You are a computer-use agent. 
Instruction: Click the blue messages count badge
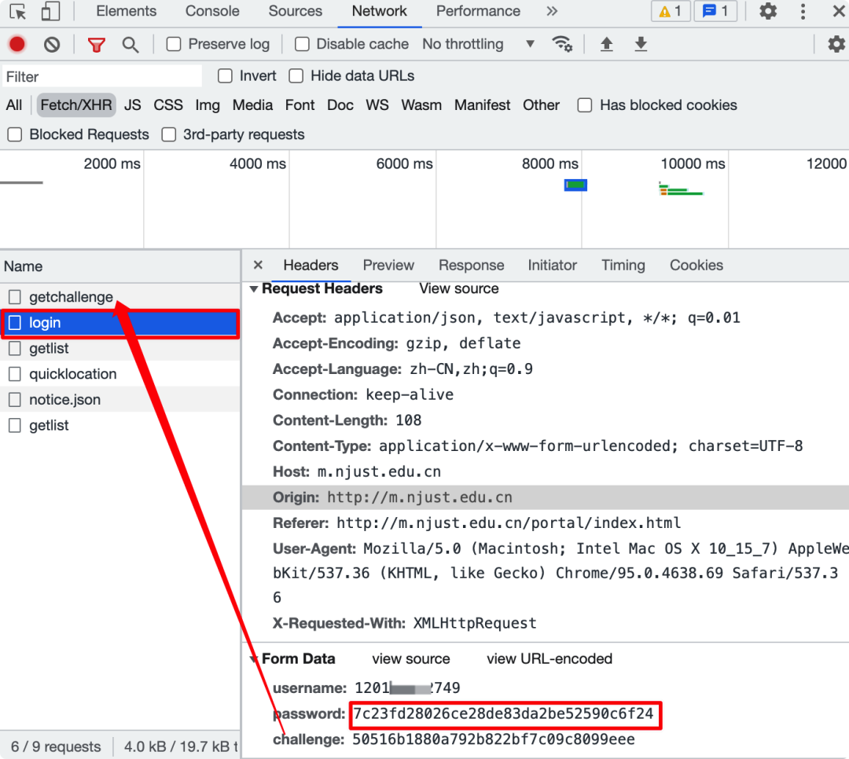point(715,11)
